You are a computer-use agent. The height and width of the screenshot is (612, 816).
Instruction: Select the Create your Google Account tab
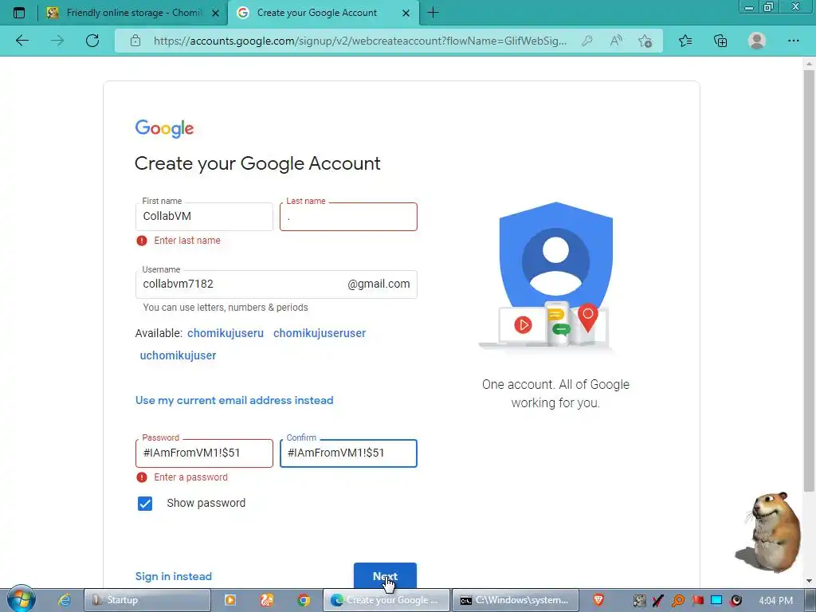(323, 13)
